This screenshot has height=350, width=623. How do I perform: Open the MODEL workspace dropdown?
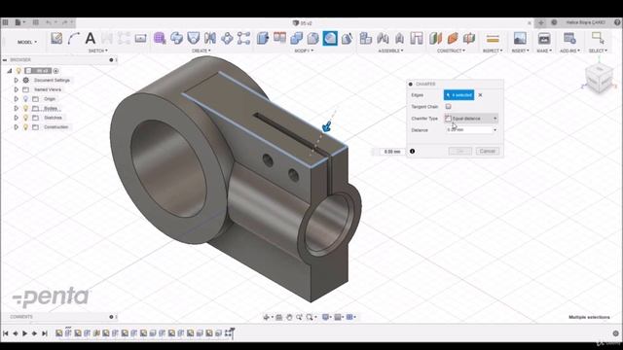(x=27, y=42)
